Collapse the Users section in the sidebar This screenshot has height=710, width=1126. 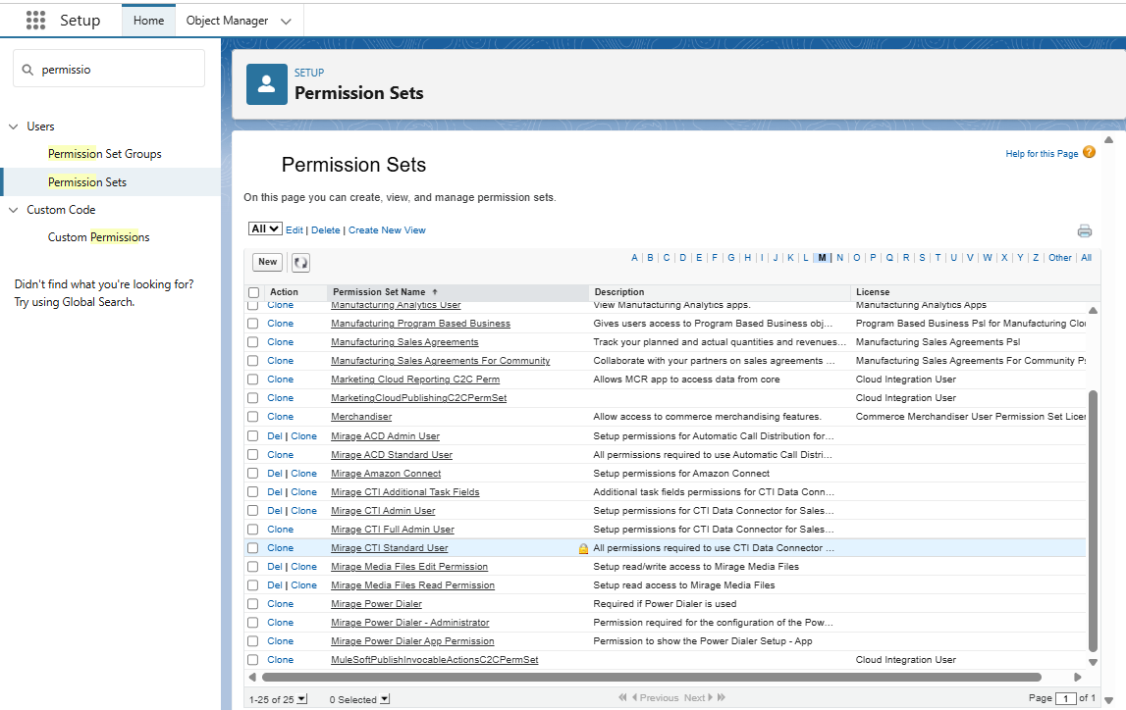click(x=13, y=126)
